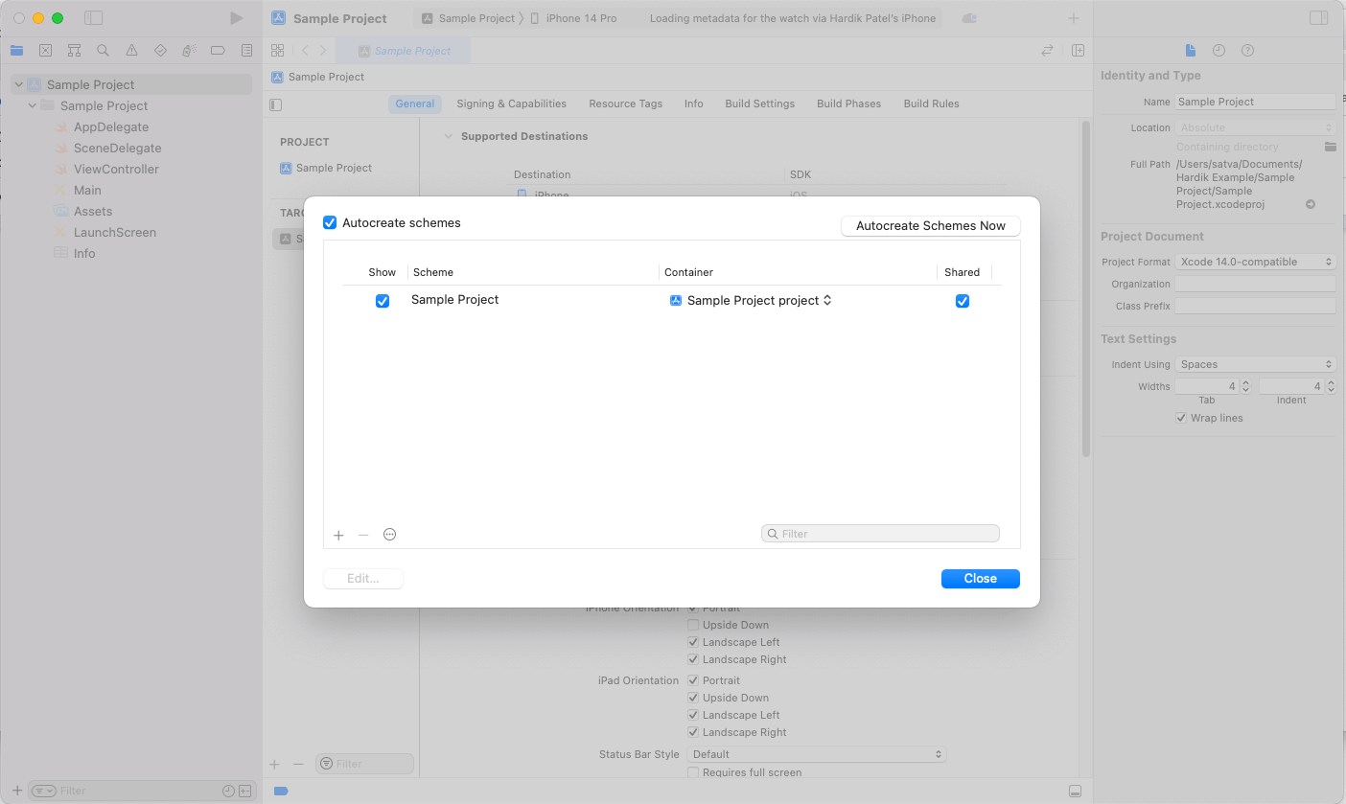
Task: Close the schemes dialog with Close
Action: (x=981, y=579)
